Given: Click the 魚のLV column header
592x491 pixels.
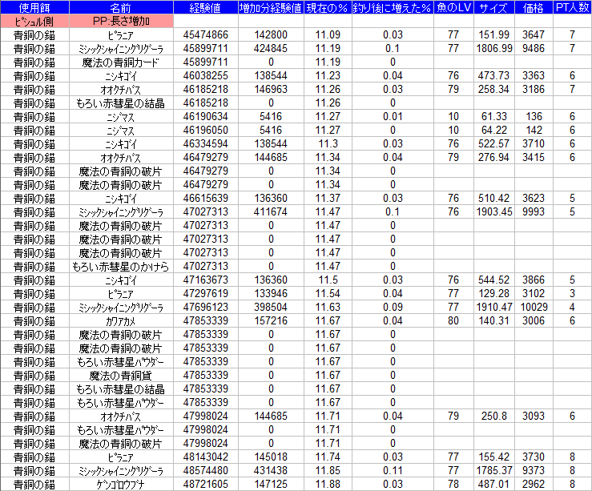Looking at the screenshot, I should tap(453, 7).
